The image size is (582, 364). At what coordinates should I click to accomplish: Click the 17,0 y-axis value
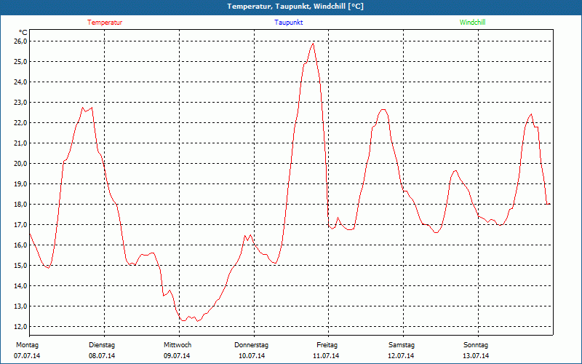pyautogui.click(x=21, y=225)
